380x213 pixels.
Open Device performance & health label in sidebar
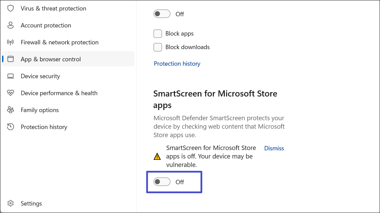pyautogui.click(x=59, y=93)
